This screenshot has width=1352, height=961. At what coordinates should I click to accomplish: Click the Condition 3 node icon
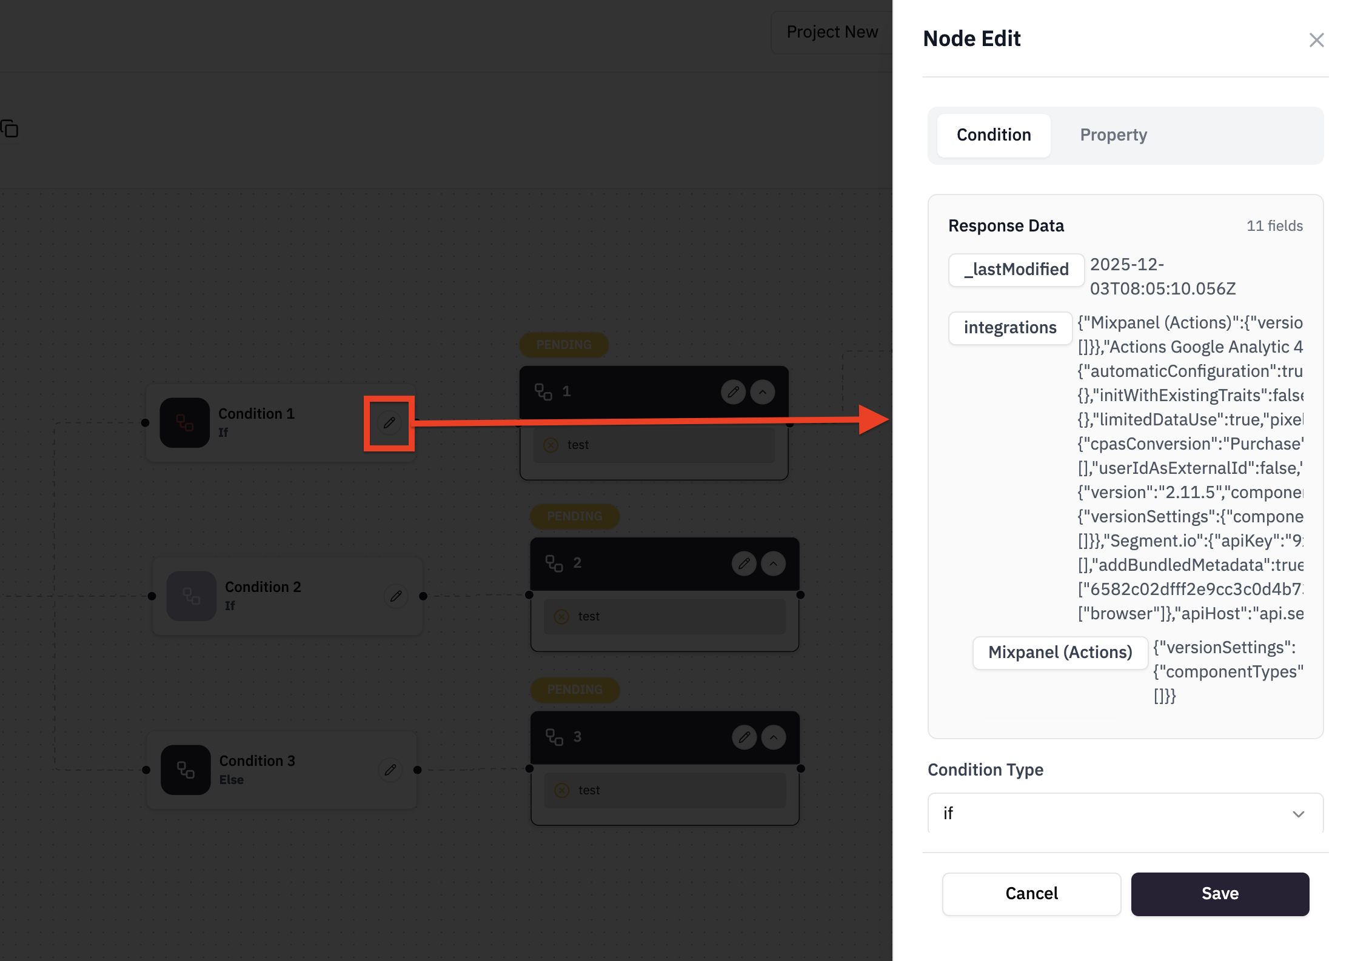pos(186,770)
